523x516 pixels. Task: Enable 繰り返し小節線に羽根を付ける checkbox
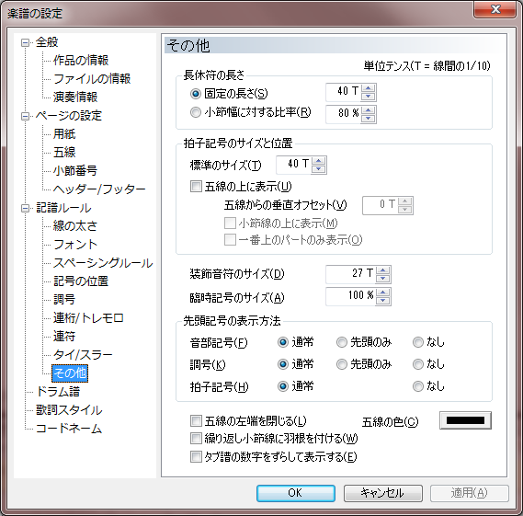pyautogui.click(x=196, y=438)
